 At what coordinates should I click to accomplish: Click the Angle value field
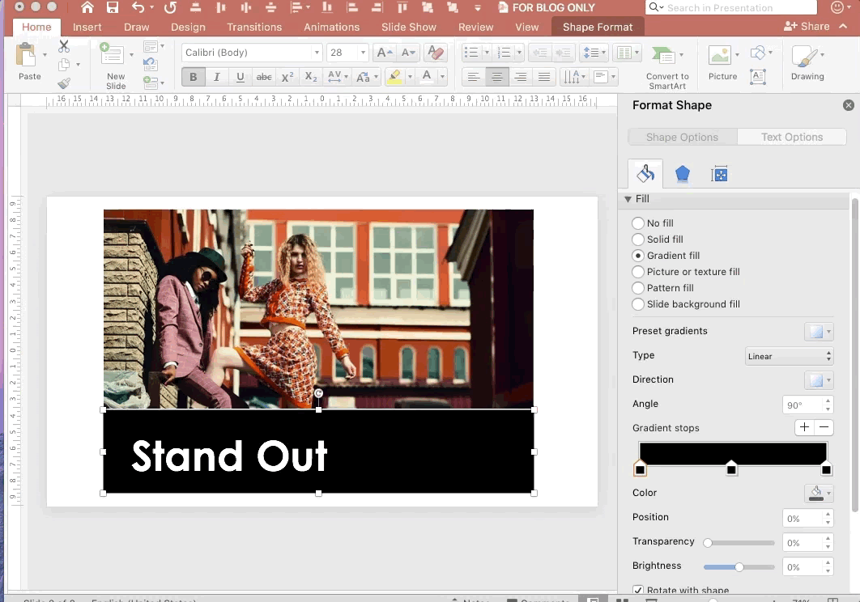(803, 405)
